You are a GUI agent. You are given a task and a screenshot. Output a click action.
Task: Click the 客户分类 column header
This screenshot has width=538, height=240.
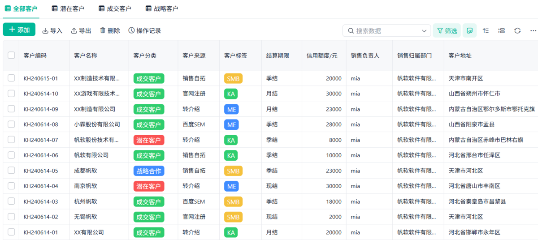[x=145, y=56]
